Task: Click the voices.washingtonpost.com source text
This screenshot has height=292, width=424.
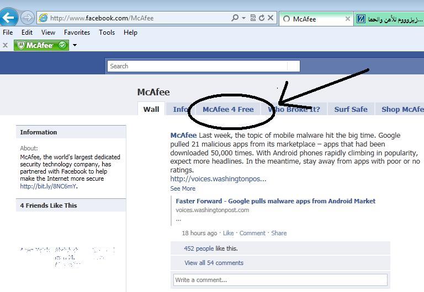Action: pyautogui.click(x=212, y=210)
